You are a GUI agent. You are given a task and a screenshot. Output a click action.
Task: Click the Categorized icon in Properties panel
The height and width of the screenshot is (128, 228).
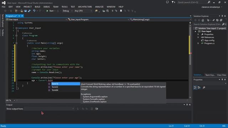point(195,87)
